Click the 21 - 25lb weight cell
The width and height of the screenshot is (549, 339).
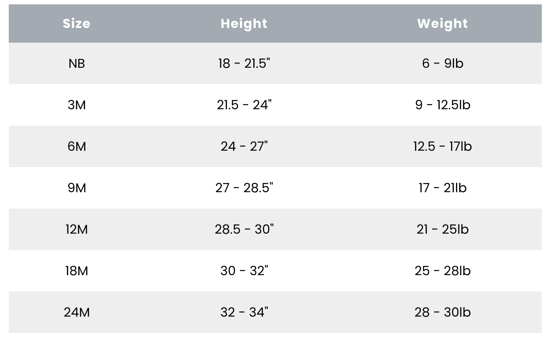point(442,229)
